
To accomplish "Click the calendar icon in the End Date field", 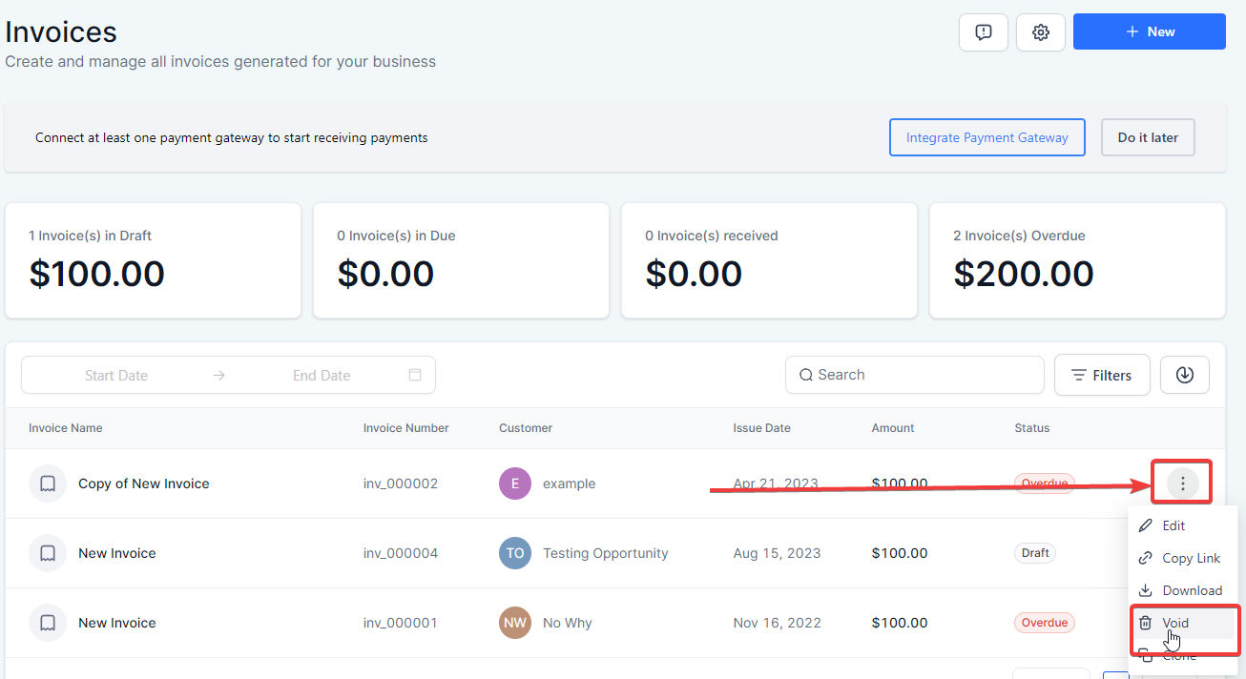I will click(x=415, y=375).
